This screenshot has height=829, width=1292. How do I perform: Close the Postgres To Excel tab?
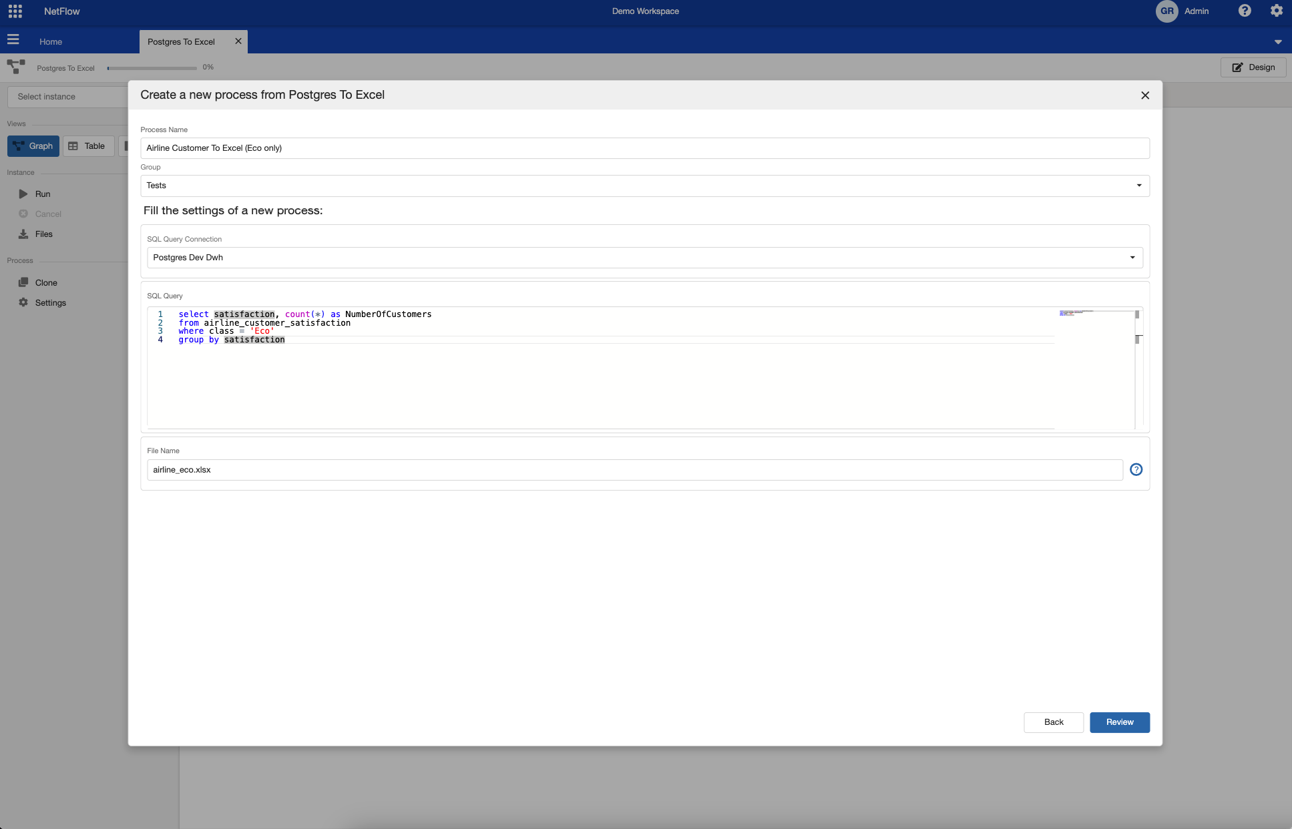pos(238,41)
